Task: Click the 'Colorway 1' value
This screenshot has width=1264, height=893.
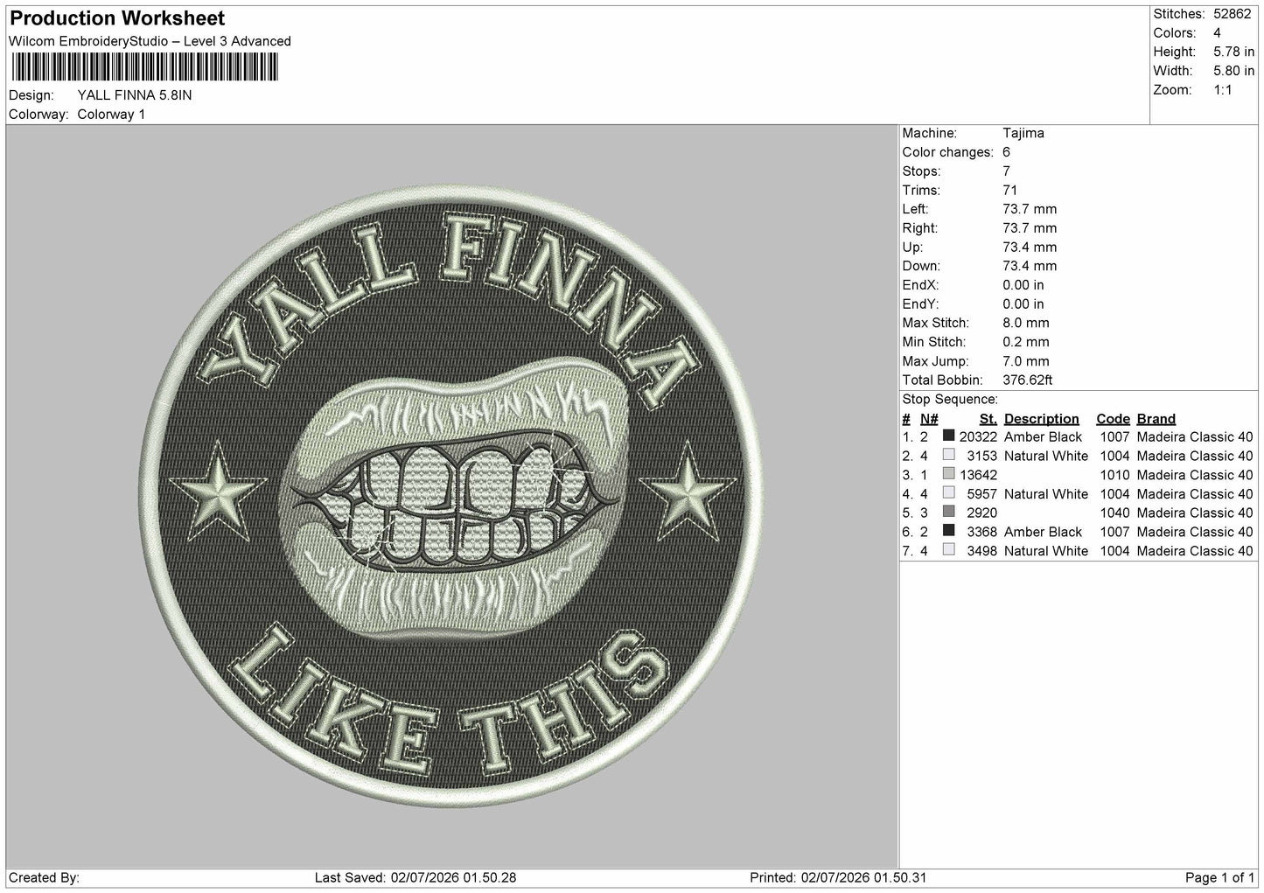Action: 111,114
